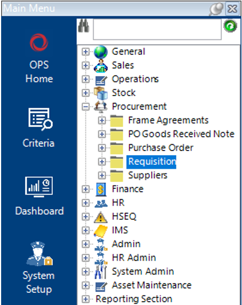The height and width of the screenshot is (305, 242).
Task: Select the General tree label
Action: [x=128, y=52]
